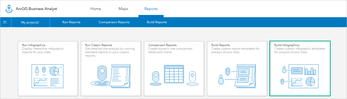Screen dimensions: 347x99
Task: Click 'Create dynamic site comparison' description text
Action: 170,50
